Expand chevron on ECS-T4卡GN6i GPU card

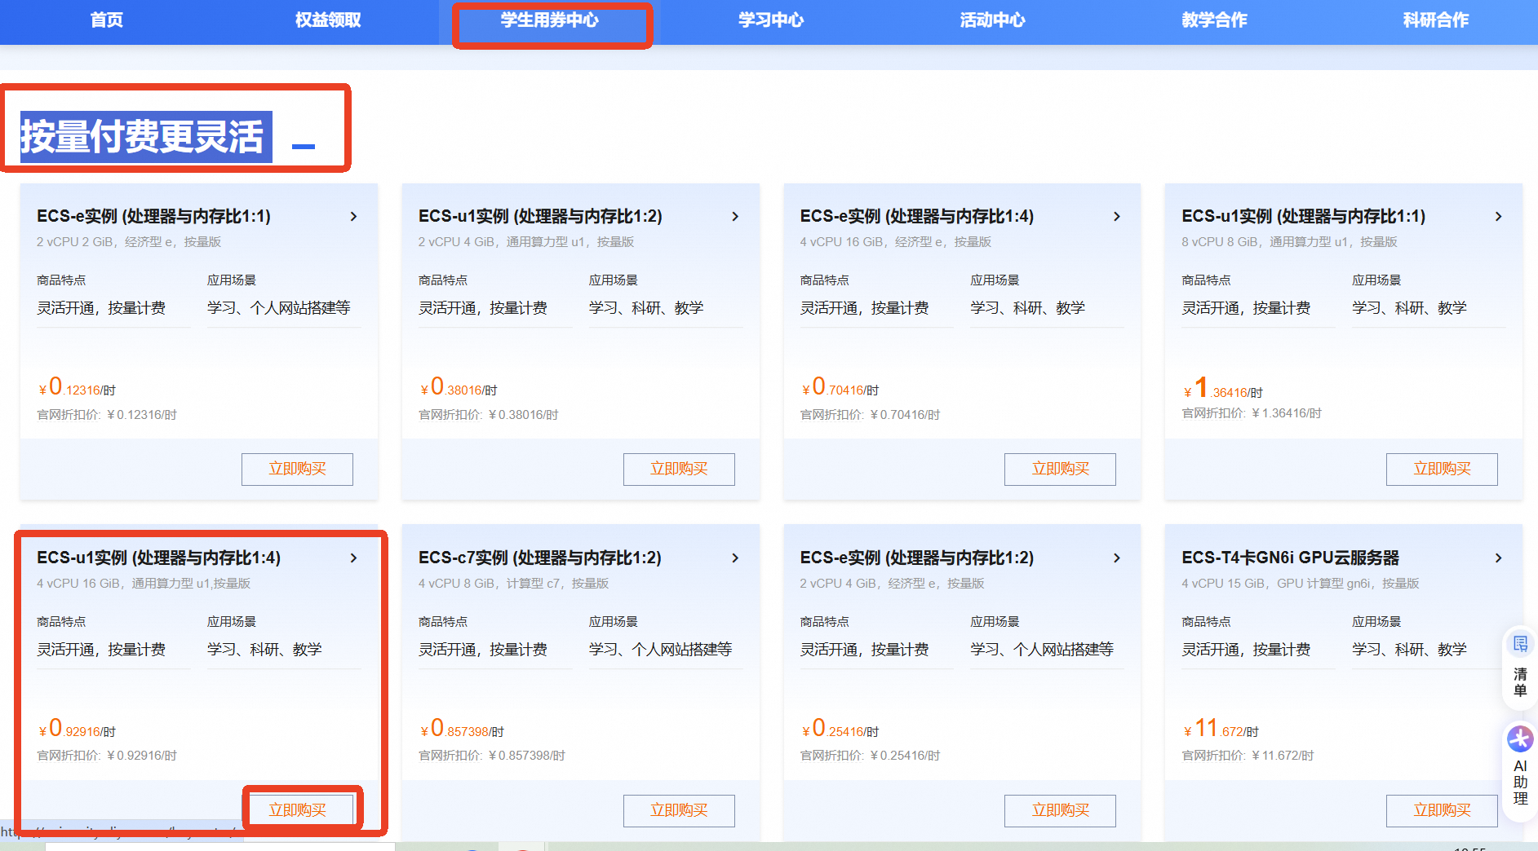click(1499, 558)
